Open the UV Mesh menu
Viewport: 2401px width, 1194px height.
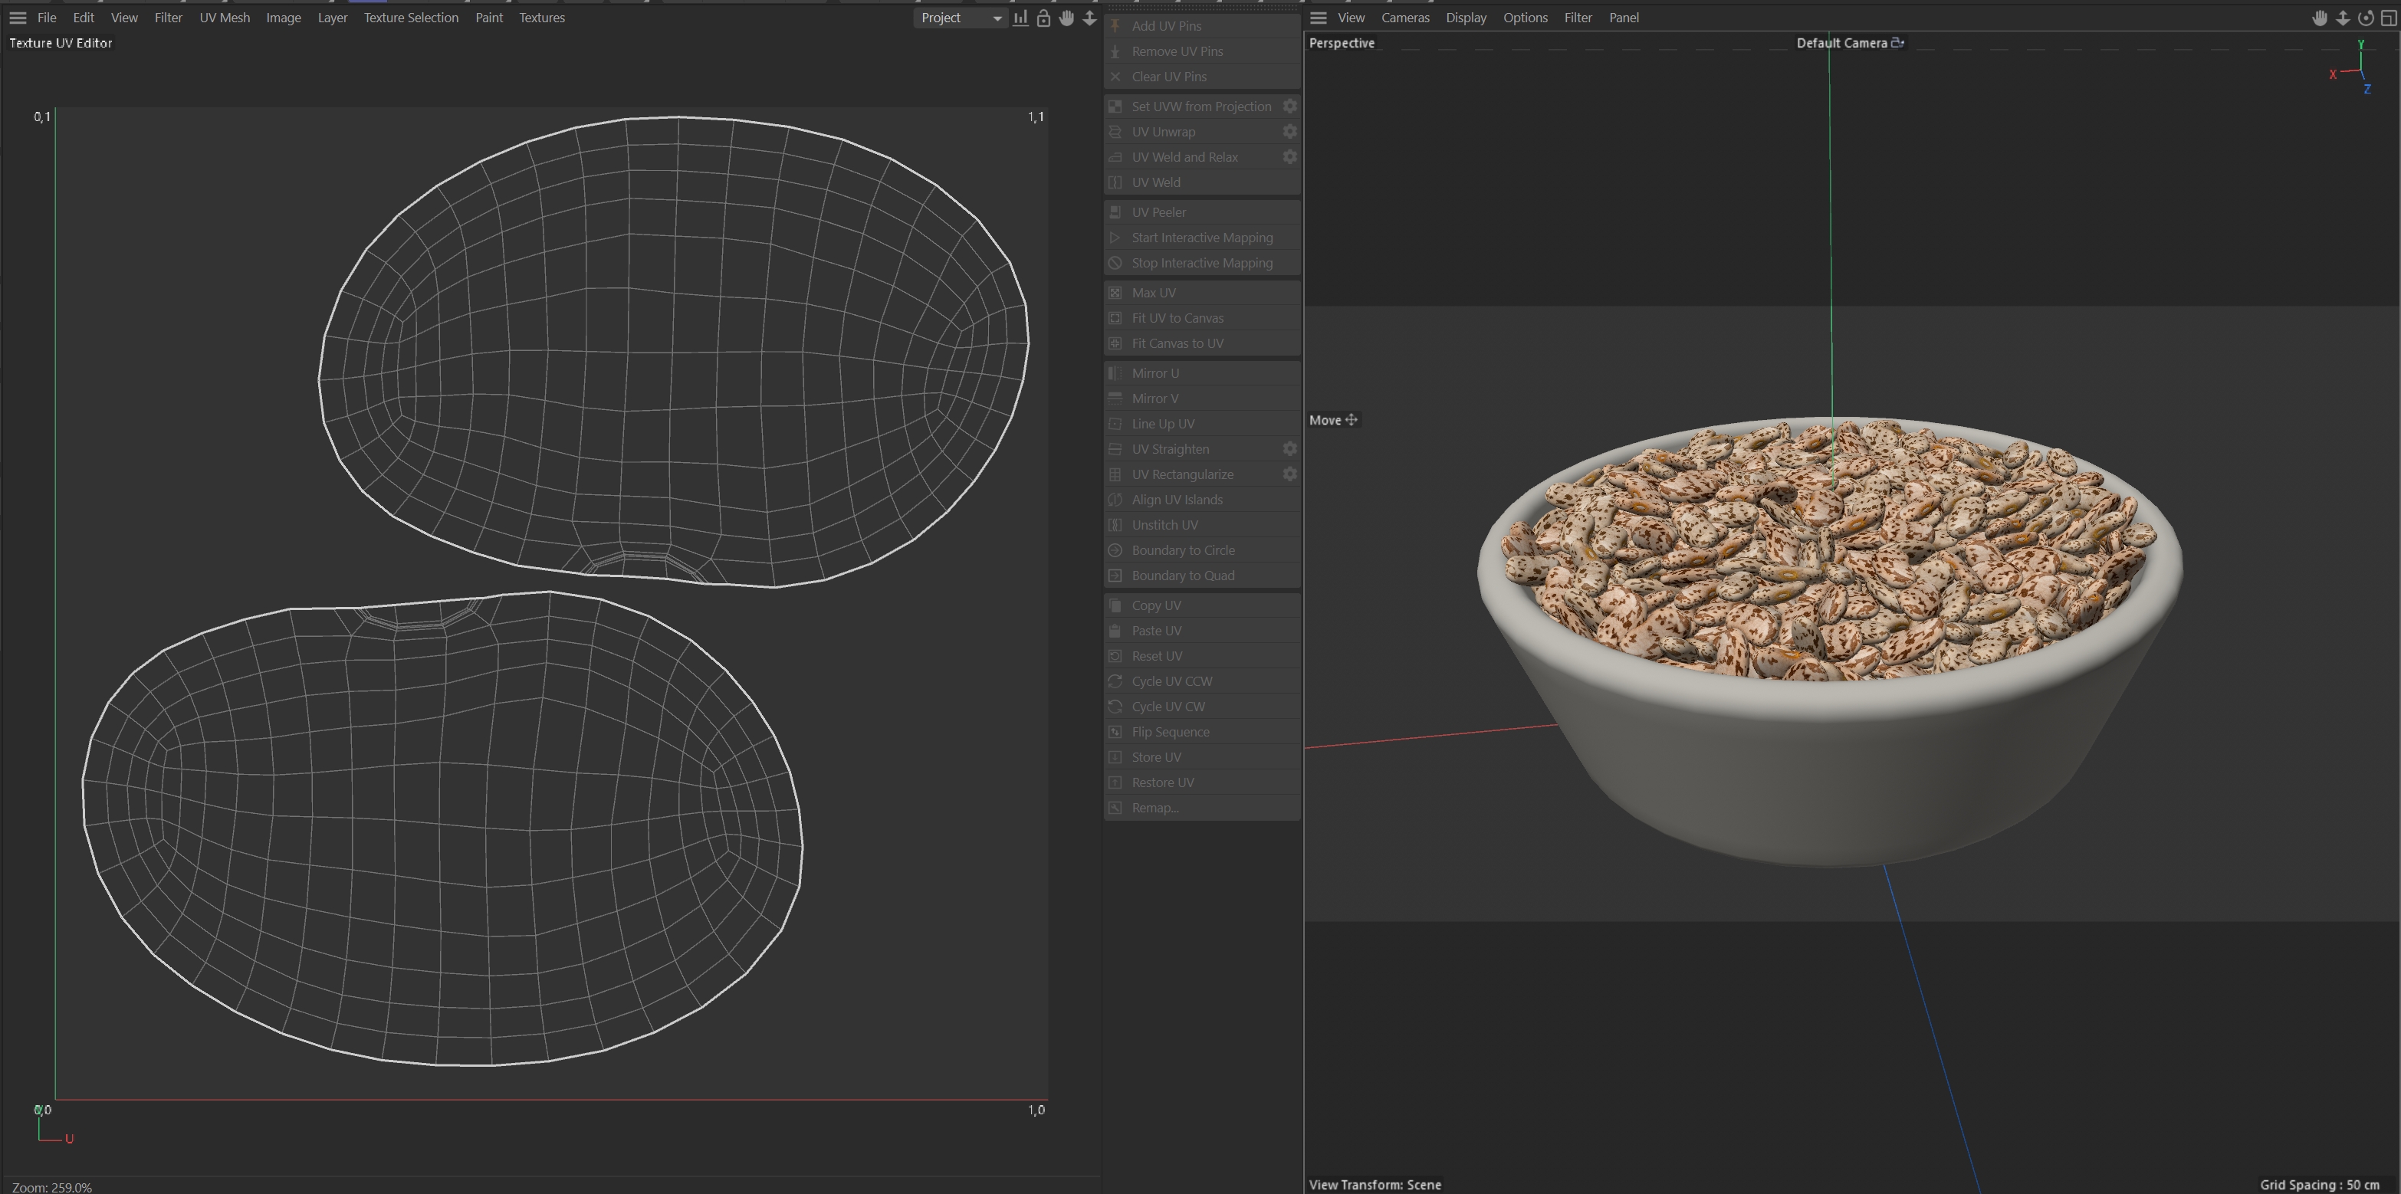click(x=224, y=18)
